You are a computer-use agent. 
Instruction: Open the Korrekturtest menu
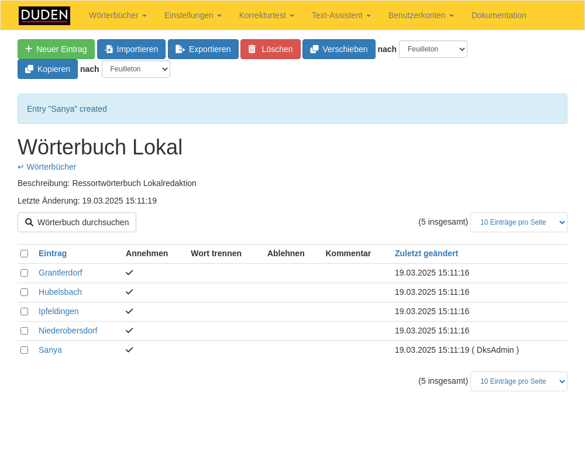click(x=266, y=15)
